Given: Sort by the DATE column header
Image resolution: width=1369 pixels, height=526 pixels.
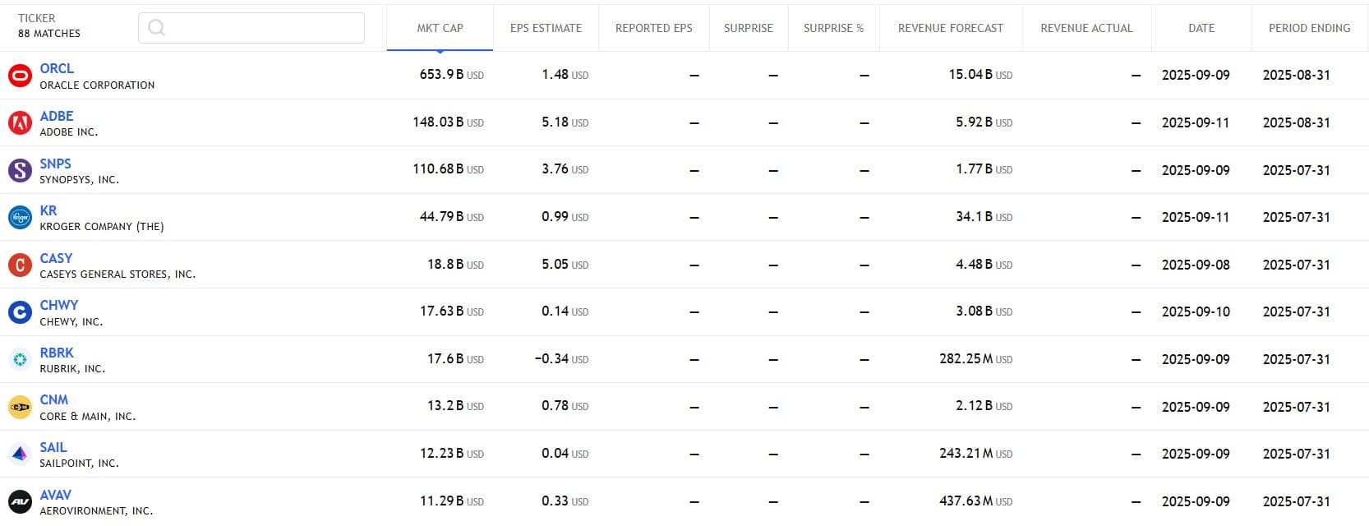Looking at the screenshot, I should [x=1201, y=28].
